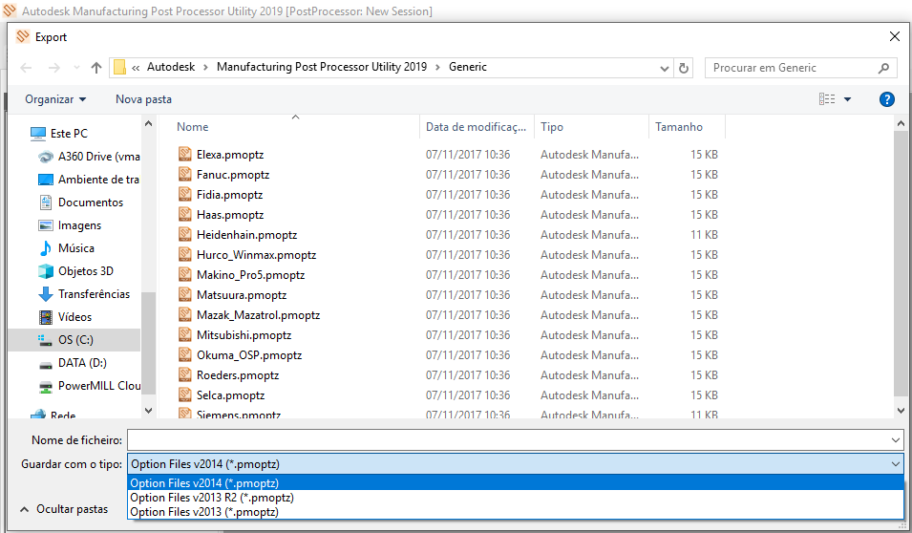Click Manufacturing Post Processor Utility 2019 breadcrumb
912x533 pixels.
(322, 67)
